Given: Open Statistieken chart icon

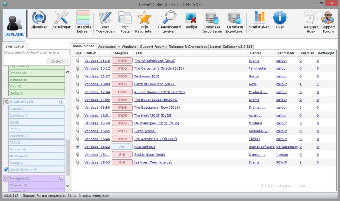Looking at the screenshot, I should click(259, 17).
